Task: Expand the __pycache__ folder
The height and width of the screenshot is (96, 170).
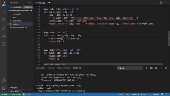Action: click(20, 14)
